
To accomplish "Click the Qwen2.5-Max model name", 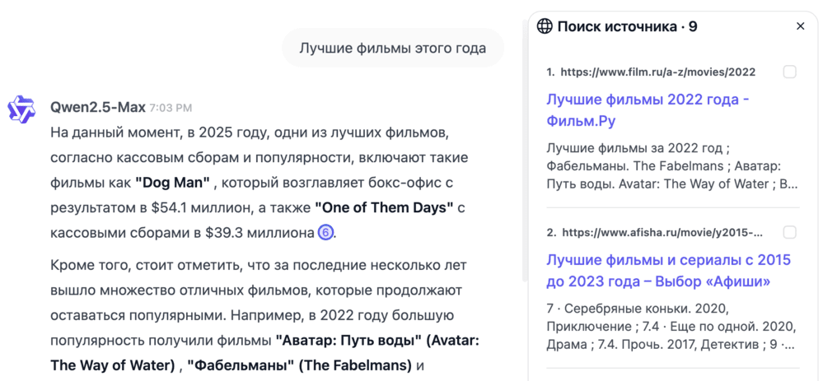I will click(97, 107).
